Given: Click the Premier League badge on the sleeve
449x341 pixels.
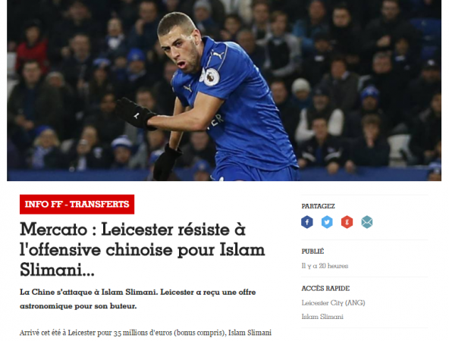Looking at the screenshot, I should [x=212, y=77].
